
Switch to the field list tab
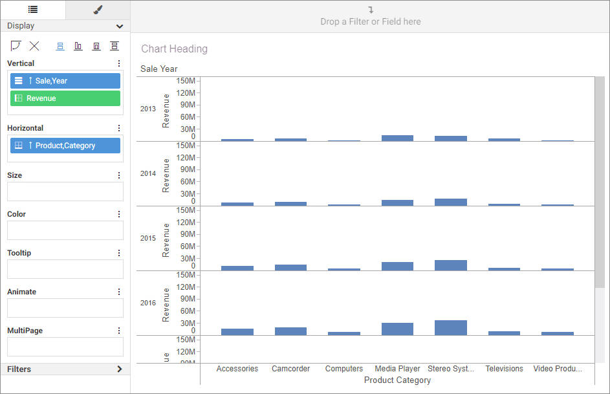point(32,10)
